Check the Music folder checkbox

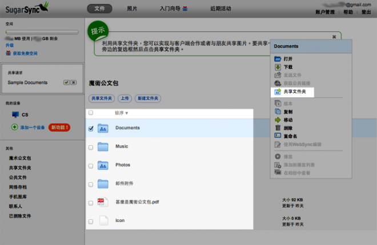pos(91,147)
